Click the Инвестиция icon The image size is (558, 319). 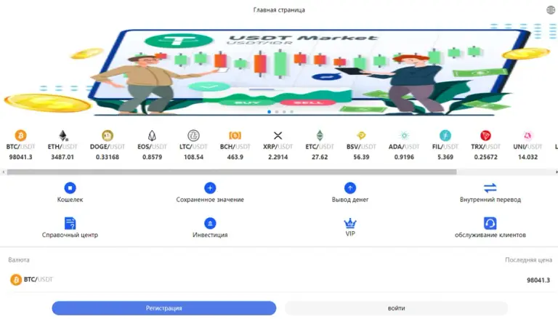(210, 223)
